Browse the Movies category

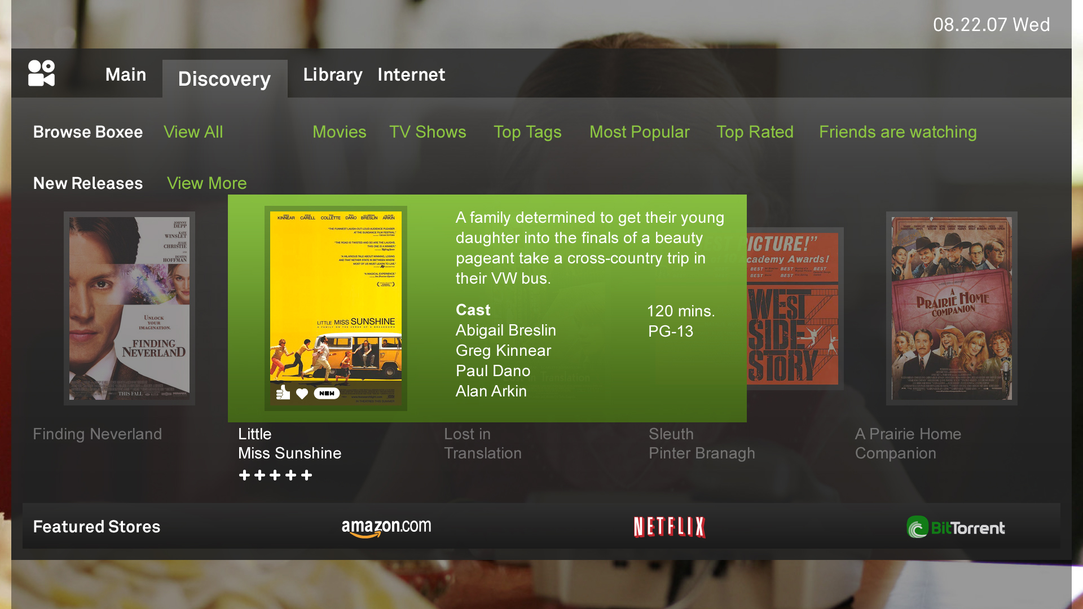pos(340,132)
